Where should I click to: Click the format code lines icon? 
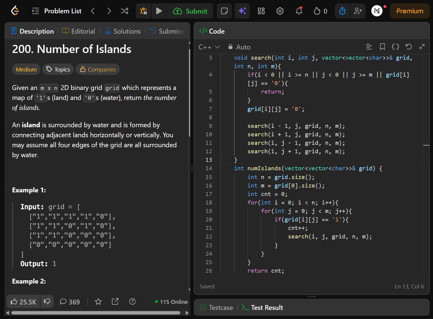pyautogui.click(x=369, y=47)
